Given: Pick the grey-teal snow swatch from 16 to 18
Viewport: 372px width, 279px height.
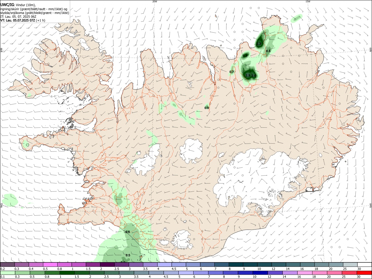Looking at the screenshot, I should pos(307,264).
